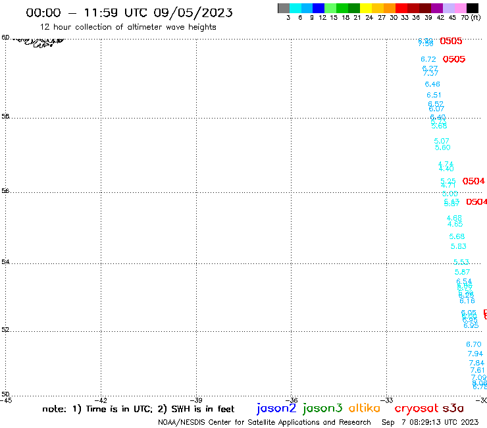Click the 7.61 wave height reading
The image size is (487, 428).
coord(478,370)
